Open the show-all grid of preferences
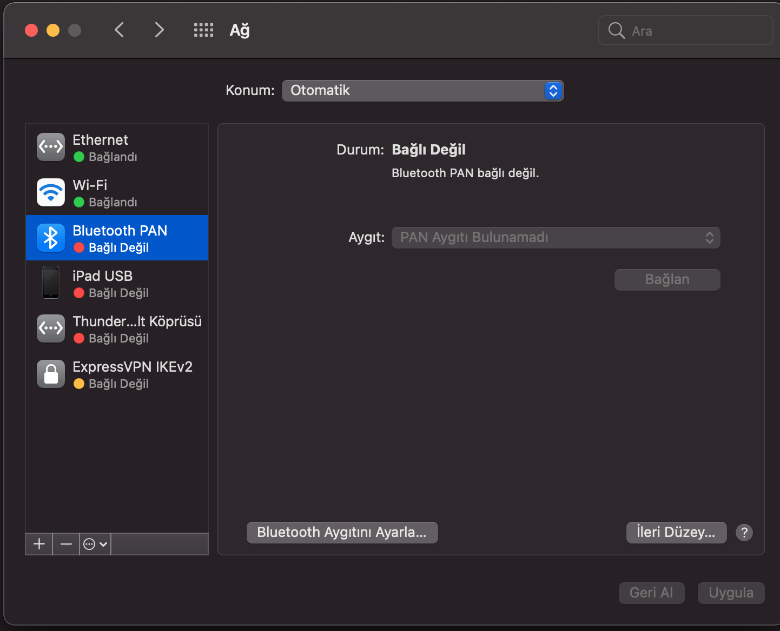The height and width of the screenshot is (631, 780). pos(203,30)
